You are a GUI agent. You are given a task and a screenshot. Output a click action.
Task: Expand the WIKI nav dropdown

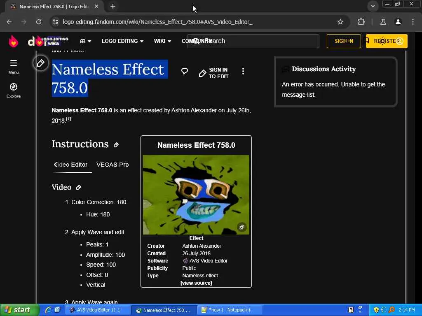tap(162, 41)
